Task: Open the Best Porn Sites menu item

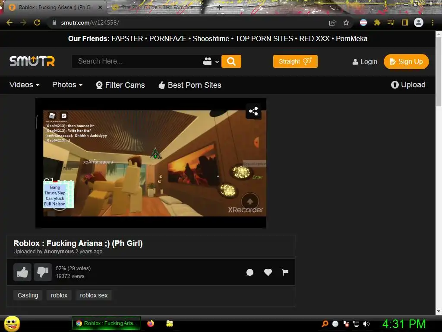Action: coord(190,85)
